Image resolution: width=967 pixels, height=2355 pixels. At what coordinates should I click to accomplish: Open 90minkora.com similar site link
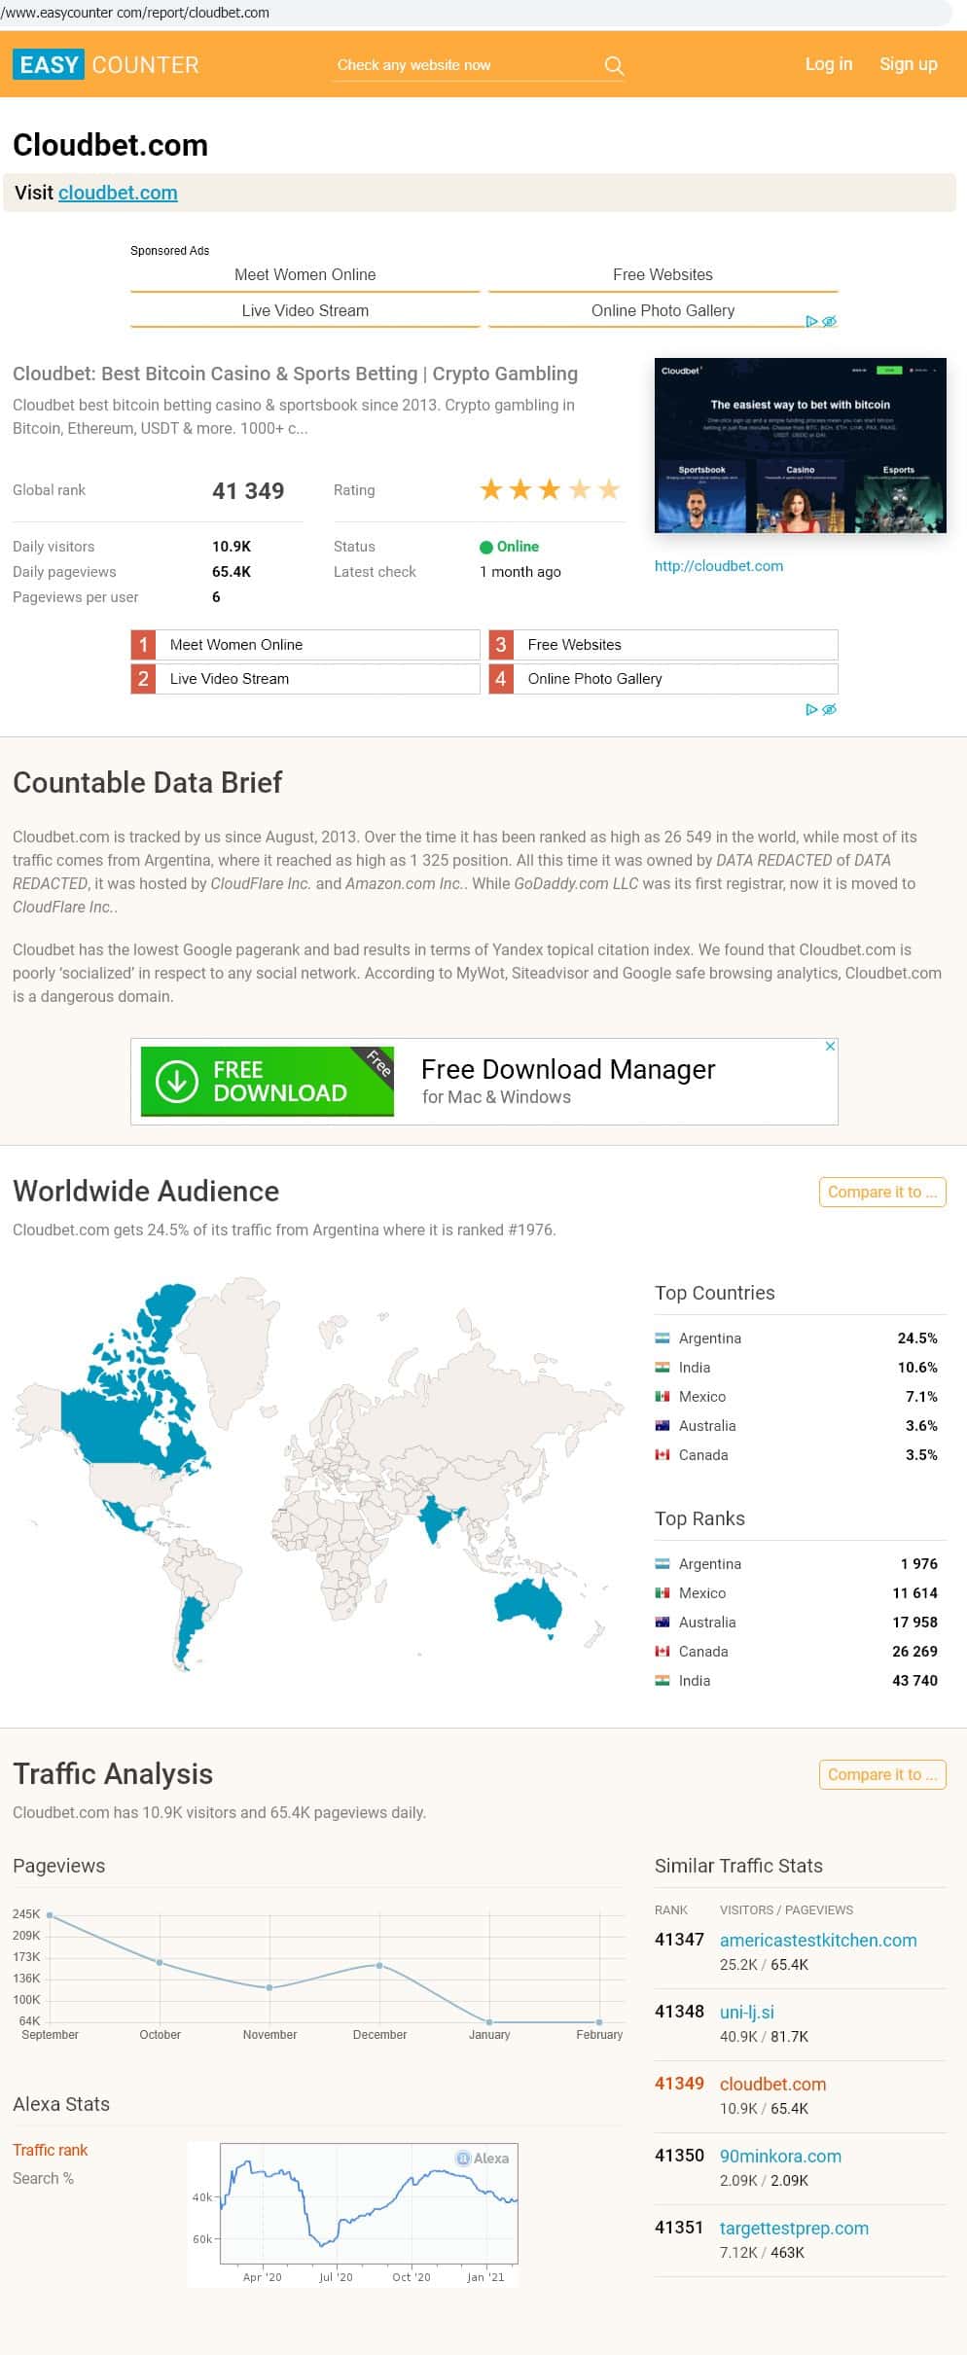780,2156
